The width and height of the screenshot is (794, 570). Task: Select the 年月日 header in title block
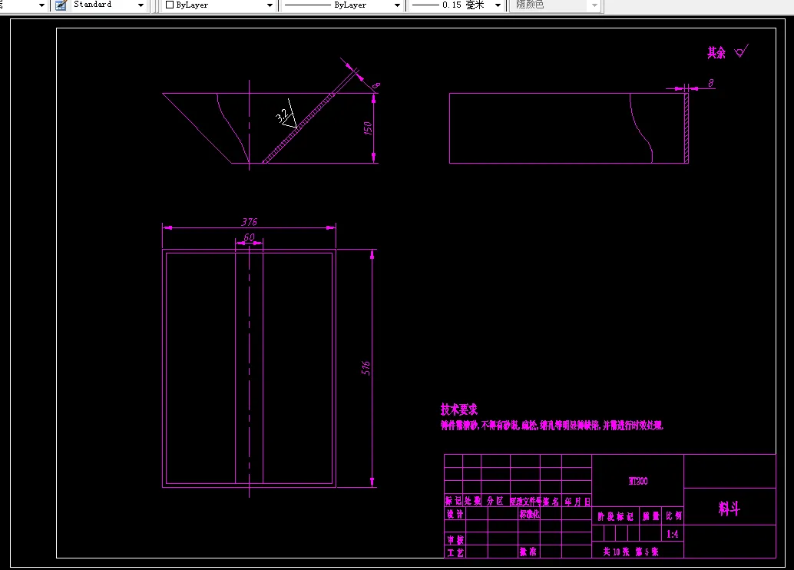[577, 502]
